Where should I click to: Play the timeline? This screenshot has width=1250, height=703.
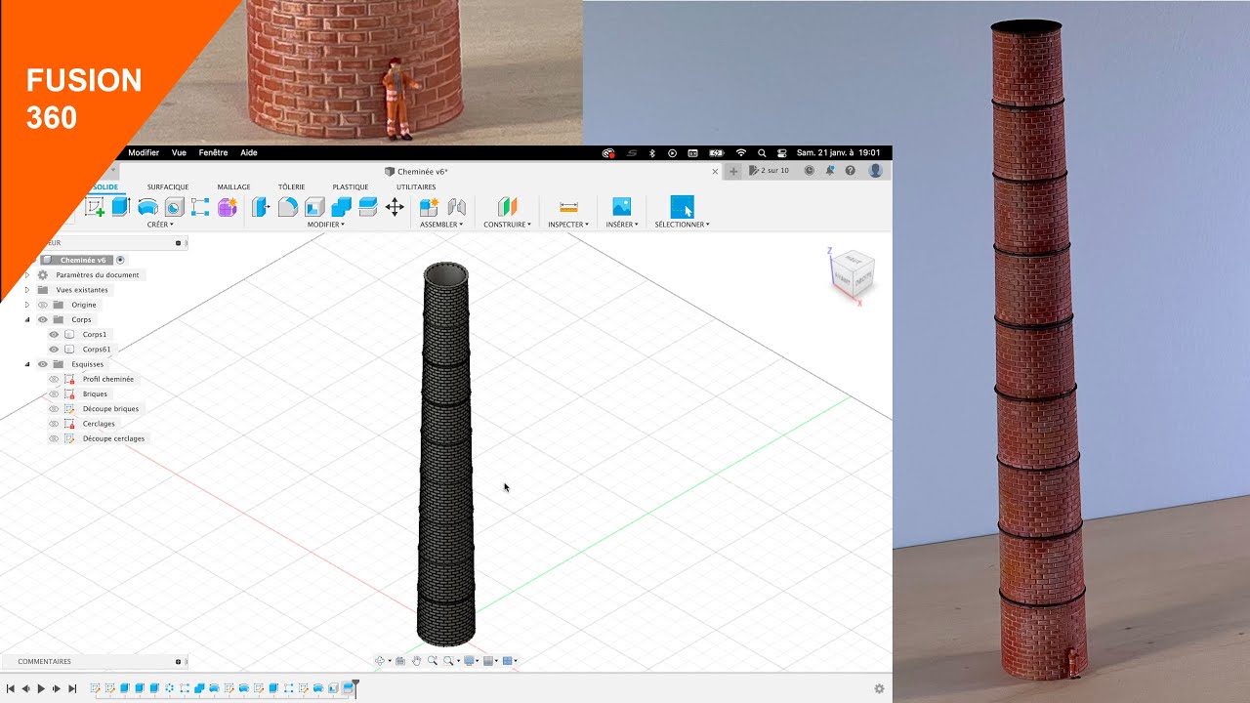click(x=41, y=688)
